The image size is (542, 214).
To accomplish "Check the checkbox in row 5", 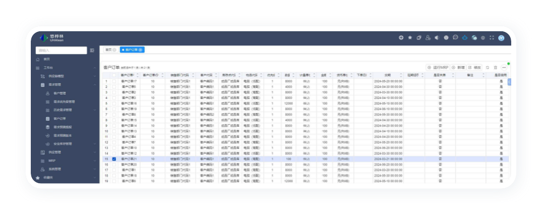I will coord(114,103).
